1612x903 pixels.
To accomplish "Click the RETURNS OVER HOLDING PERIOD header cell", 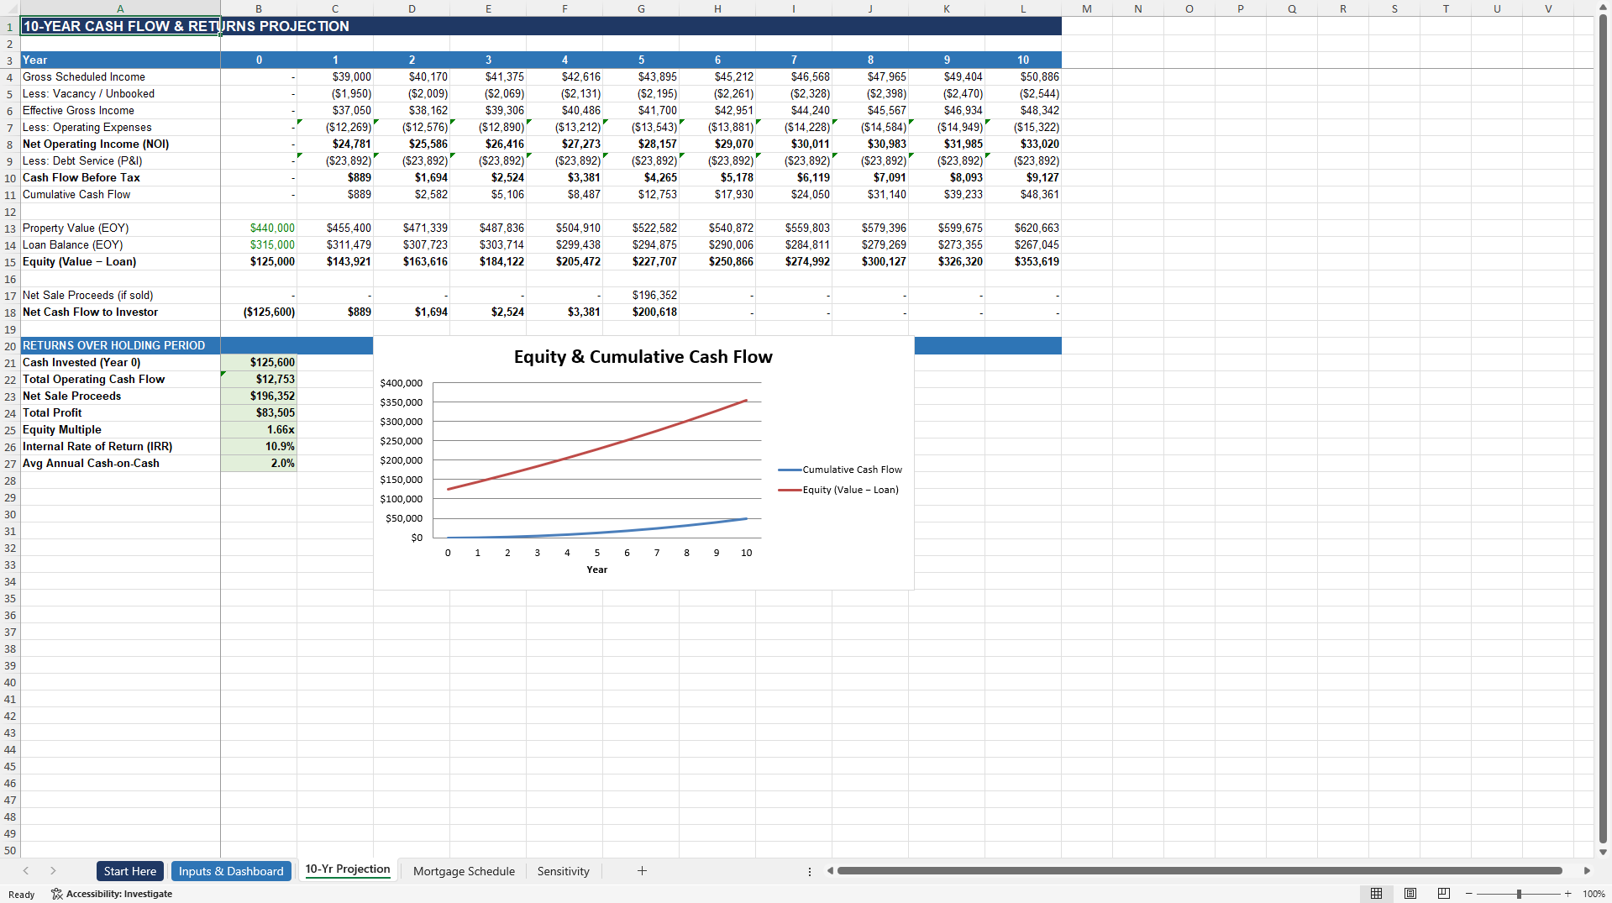I will point(120,345).
